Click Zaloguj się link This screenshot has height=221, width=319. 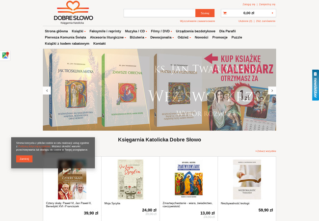coord(249,4)
